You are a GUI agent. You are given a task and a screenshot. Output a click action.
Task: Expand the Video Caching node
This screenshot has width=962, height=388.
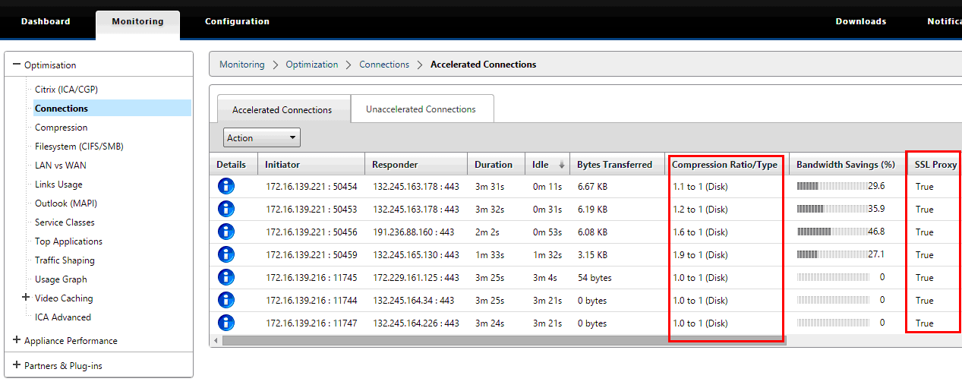(x=26, y=298)
